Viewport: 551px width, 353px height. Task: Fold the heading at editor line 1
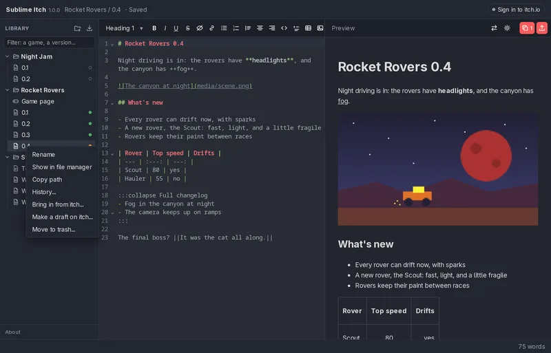click(x=112, y=44)
